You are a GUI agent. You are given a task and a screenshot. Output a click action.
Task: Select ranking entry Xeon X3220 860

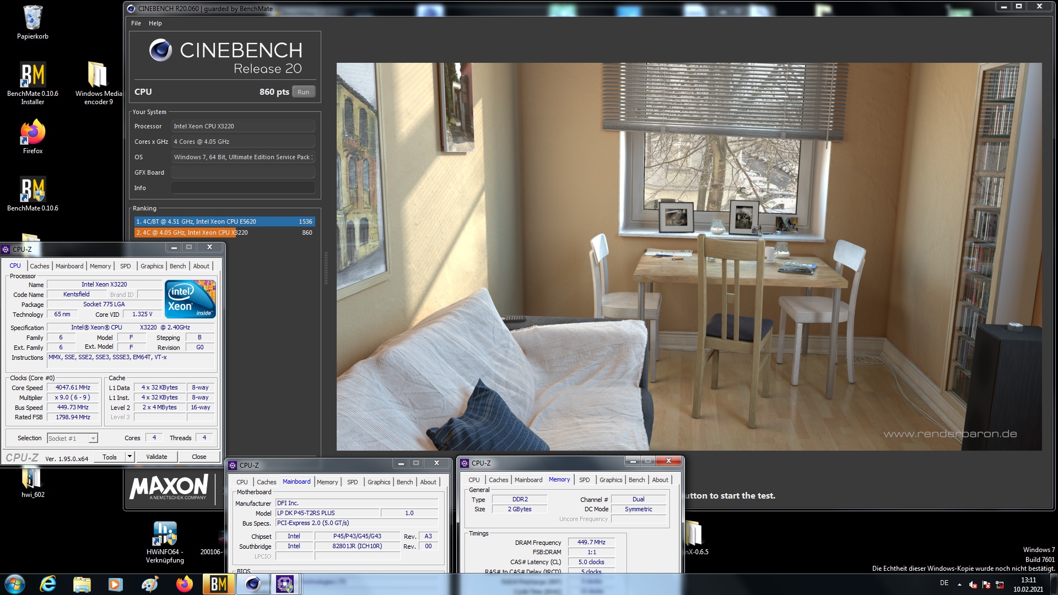point(224,232)
